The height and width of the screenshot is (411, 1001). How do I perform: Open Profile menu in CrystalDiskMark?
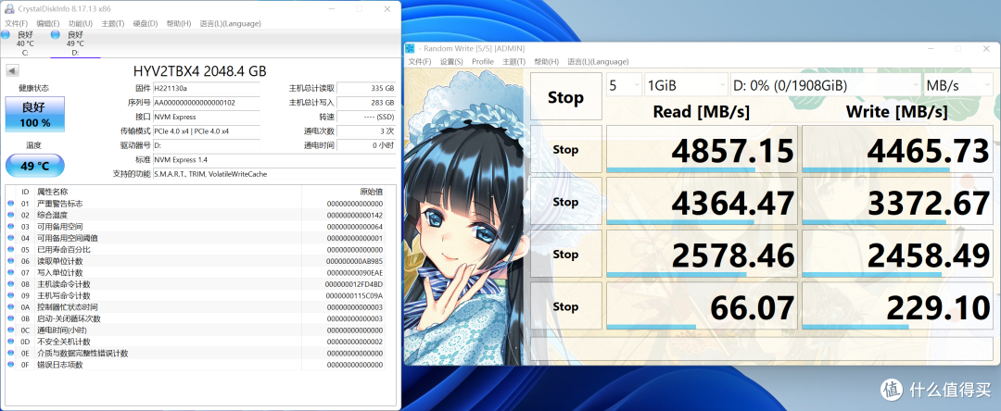tap(483, 62)
